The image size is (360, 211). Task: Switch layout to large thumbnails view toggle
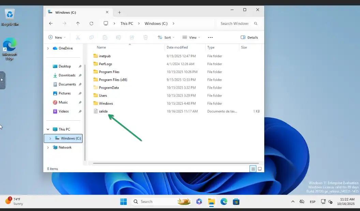point(260,169)
